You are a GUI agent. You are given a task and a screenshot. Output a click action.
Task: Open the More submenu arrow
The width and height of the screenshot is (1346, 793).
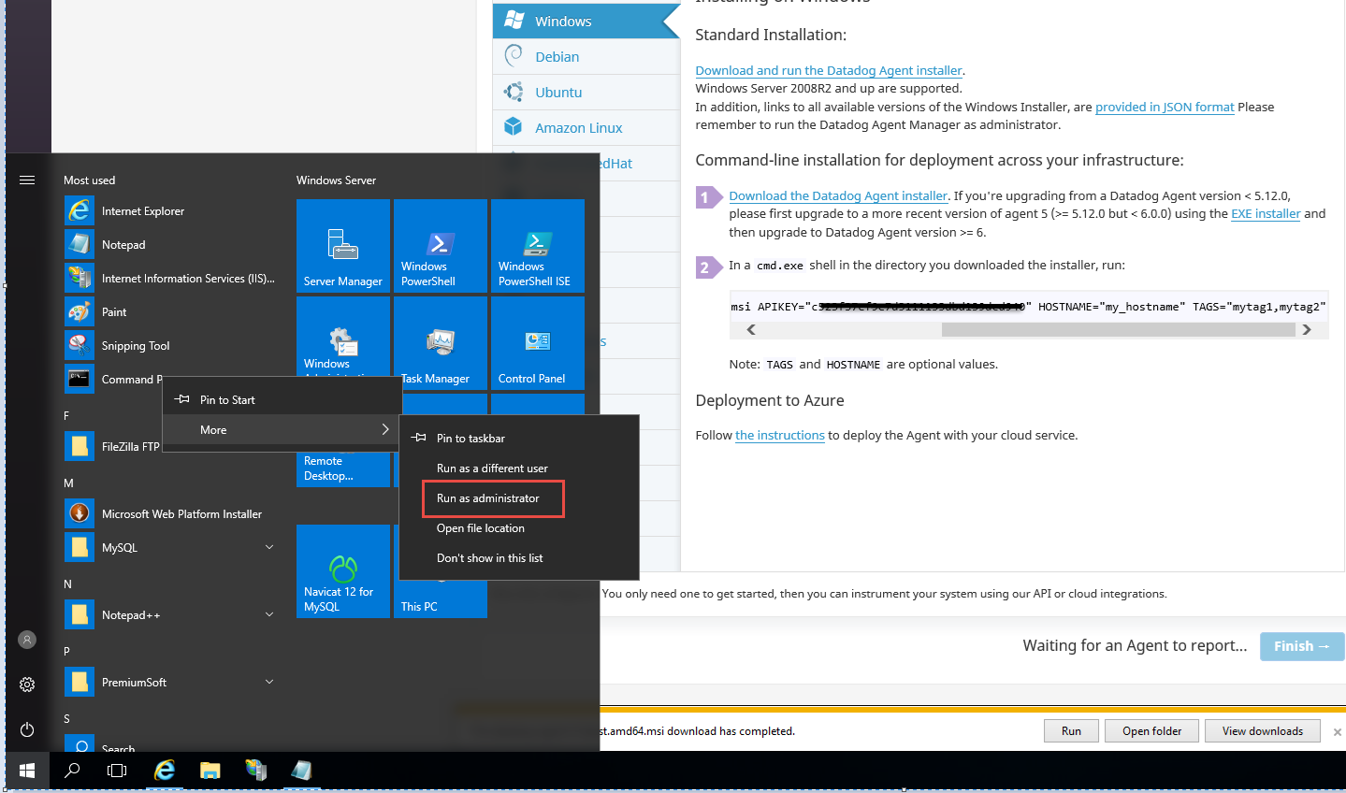[385, 430]
